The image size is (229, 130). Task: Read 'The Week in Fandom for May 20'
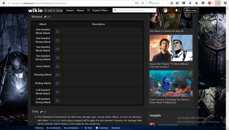tap(166, 31)
